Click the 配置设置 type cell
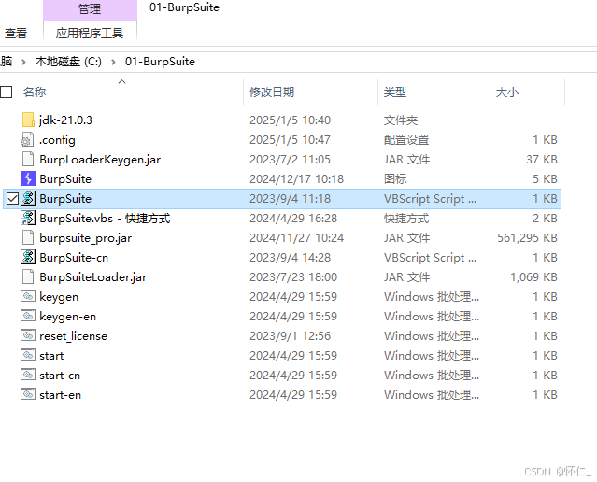 click(406, 140)
